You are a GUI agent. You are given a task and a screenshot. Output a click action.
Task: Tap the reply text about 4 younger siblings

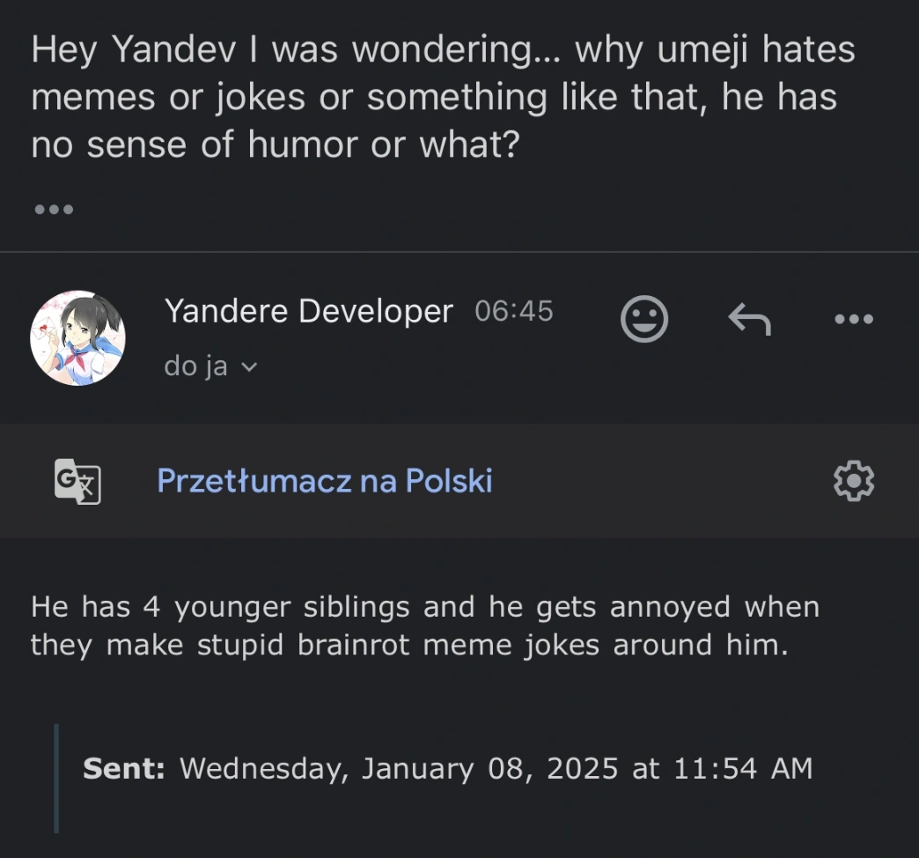tap(424, 625)
